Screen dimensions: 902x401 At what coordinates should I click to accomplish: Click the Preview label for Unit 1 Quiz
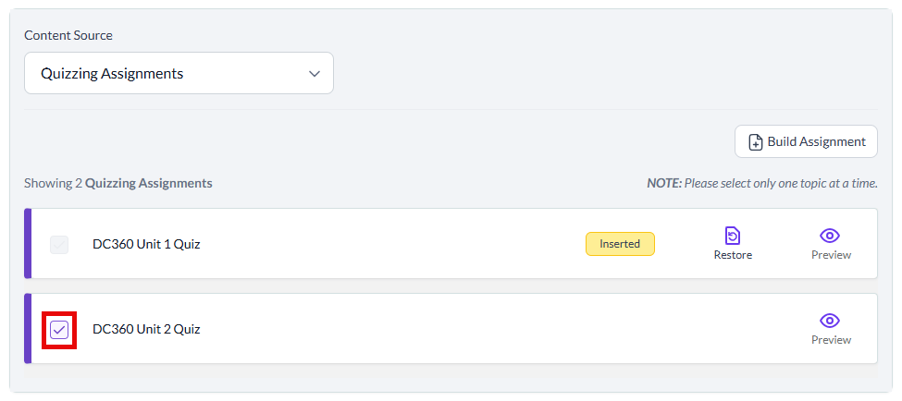click(x=831, y=255)
